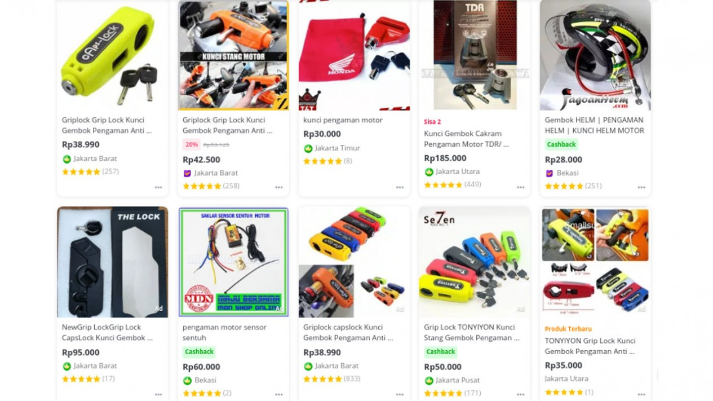Open three-dot menu on kunci pengaman motor card

click(400, 187)
